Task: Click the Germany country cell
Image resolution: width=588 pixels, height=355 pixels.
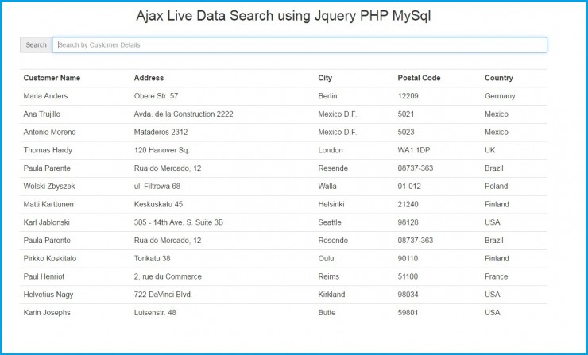Action: click(x=500, y=96)
